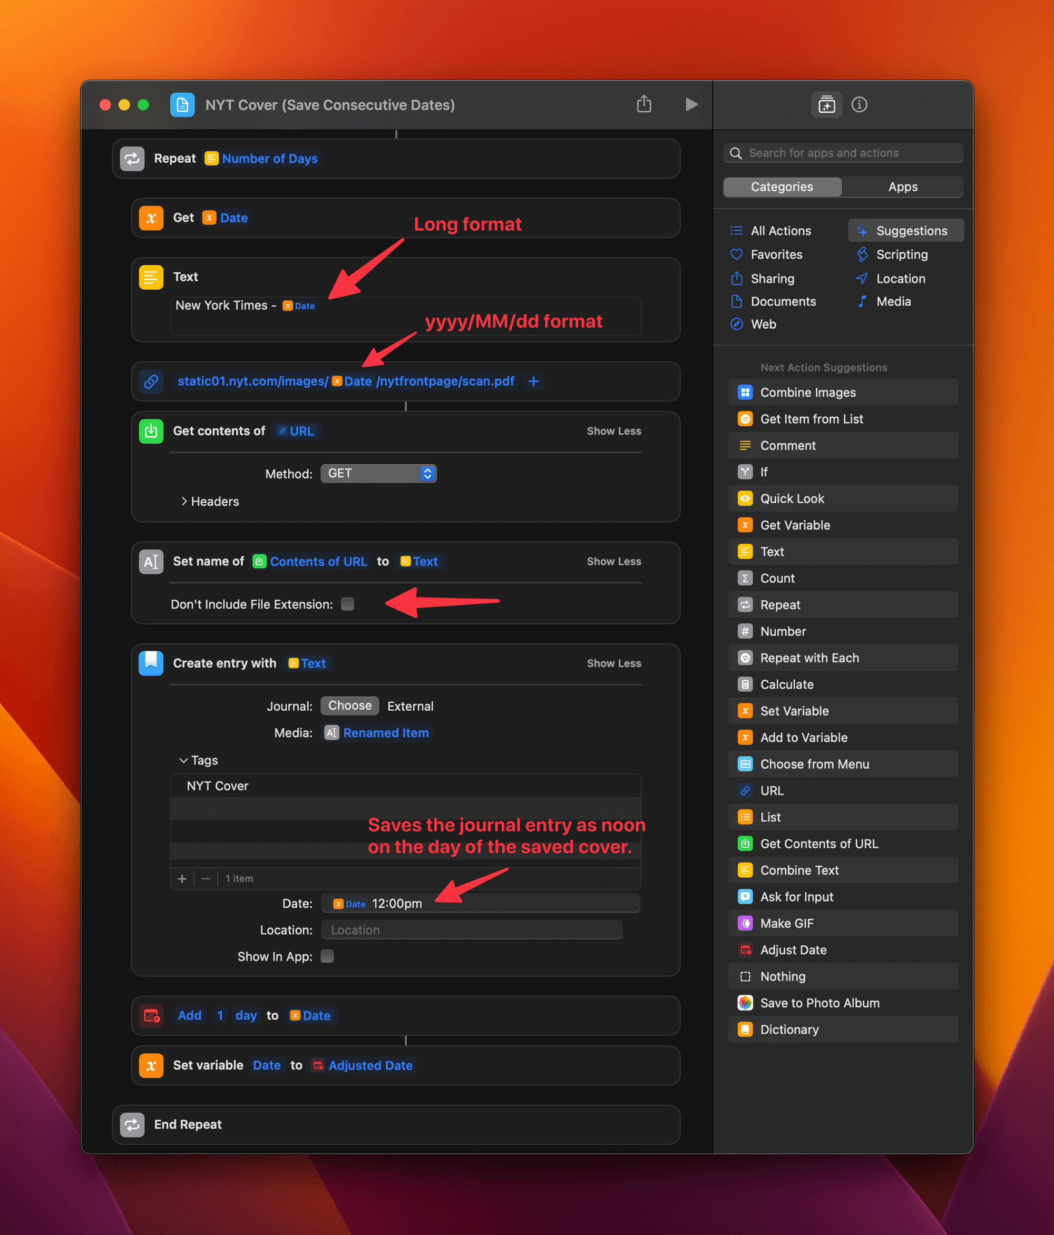Click the Search for apps and actions field
The width and height of the screenshot is (1054, 1235).
click(843, 153)
